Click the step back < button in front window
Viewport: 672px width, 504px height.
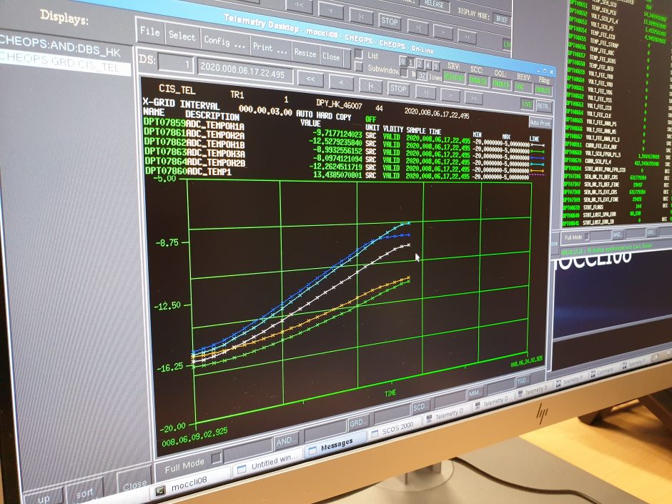coord(341,83)
